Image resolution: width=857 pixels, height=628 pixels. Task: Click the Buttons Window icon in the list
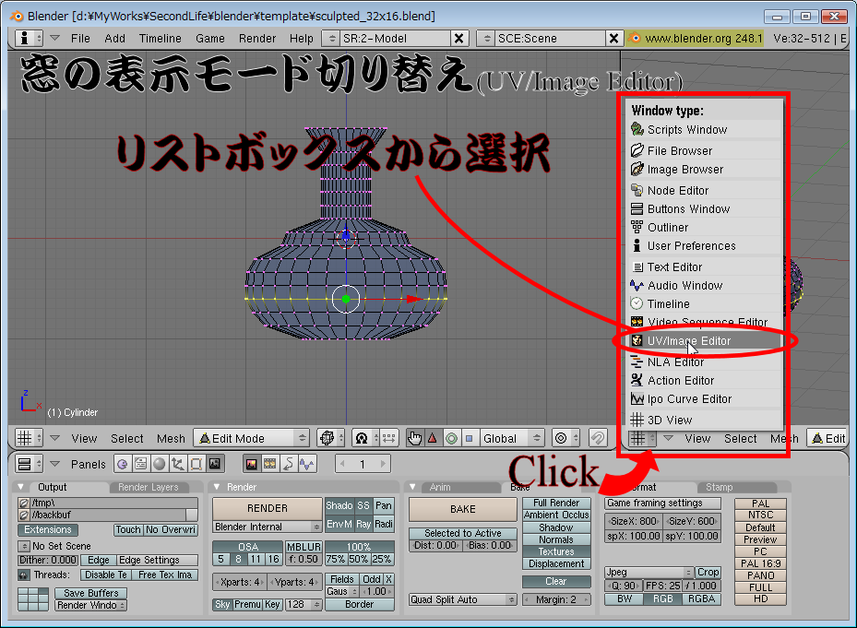coord(637,208)
